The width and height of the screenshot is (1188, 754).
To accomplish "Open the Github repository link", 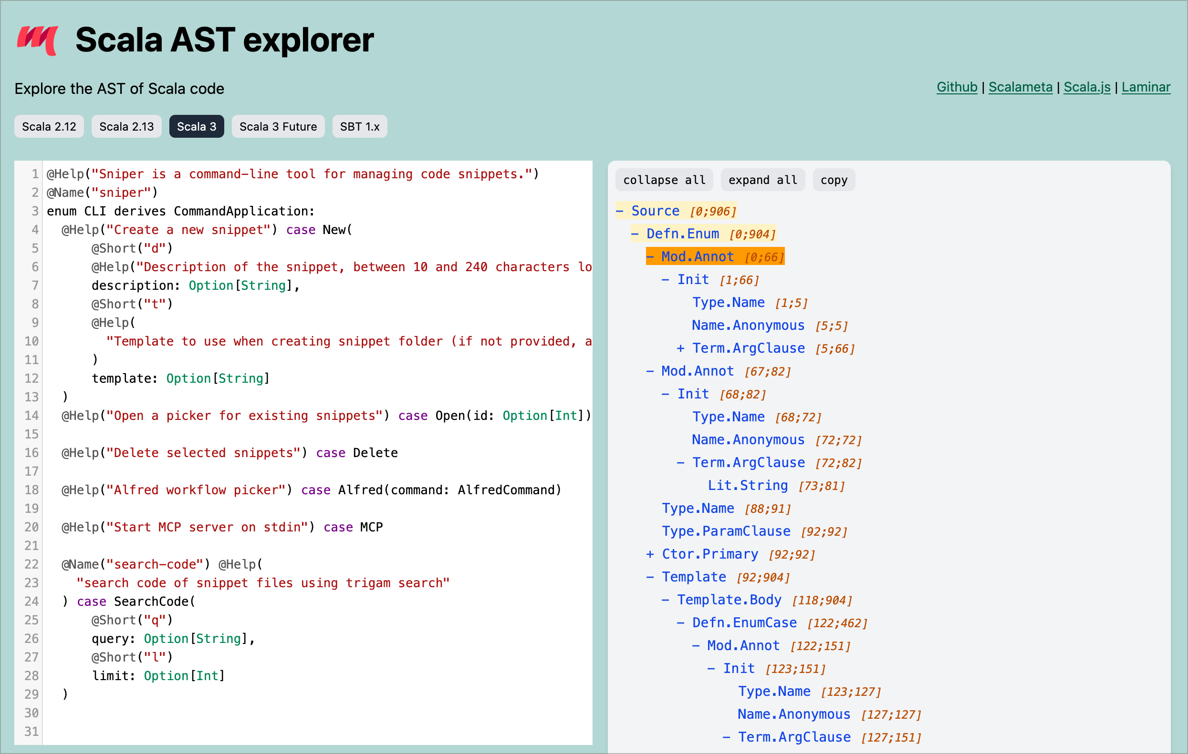I will point(957,87).
